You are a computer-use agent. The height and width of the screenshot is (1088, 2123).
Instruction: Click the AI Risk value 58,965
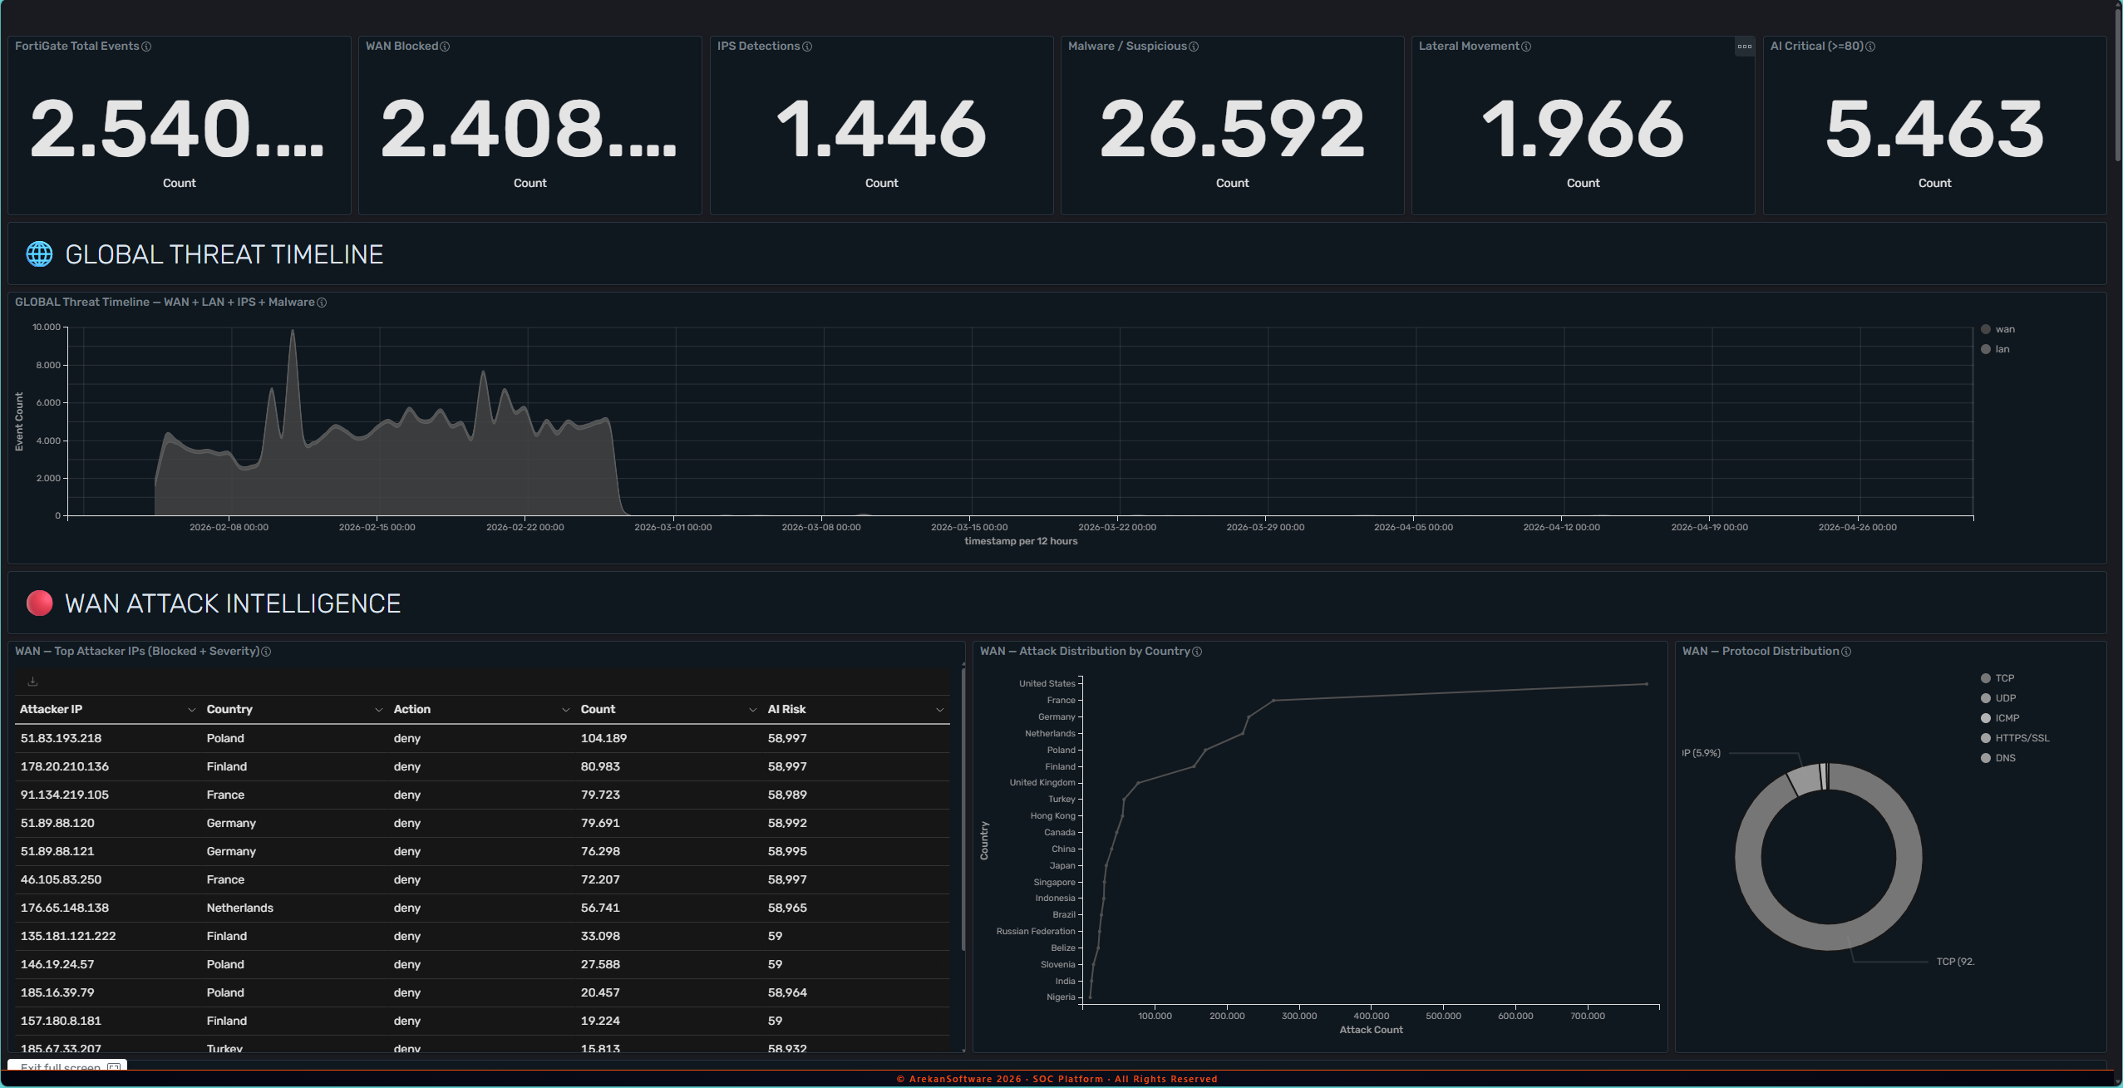point(787,908)
